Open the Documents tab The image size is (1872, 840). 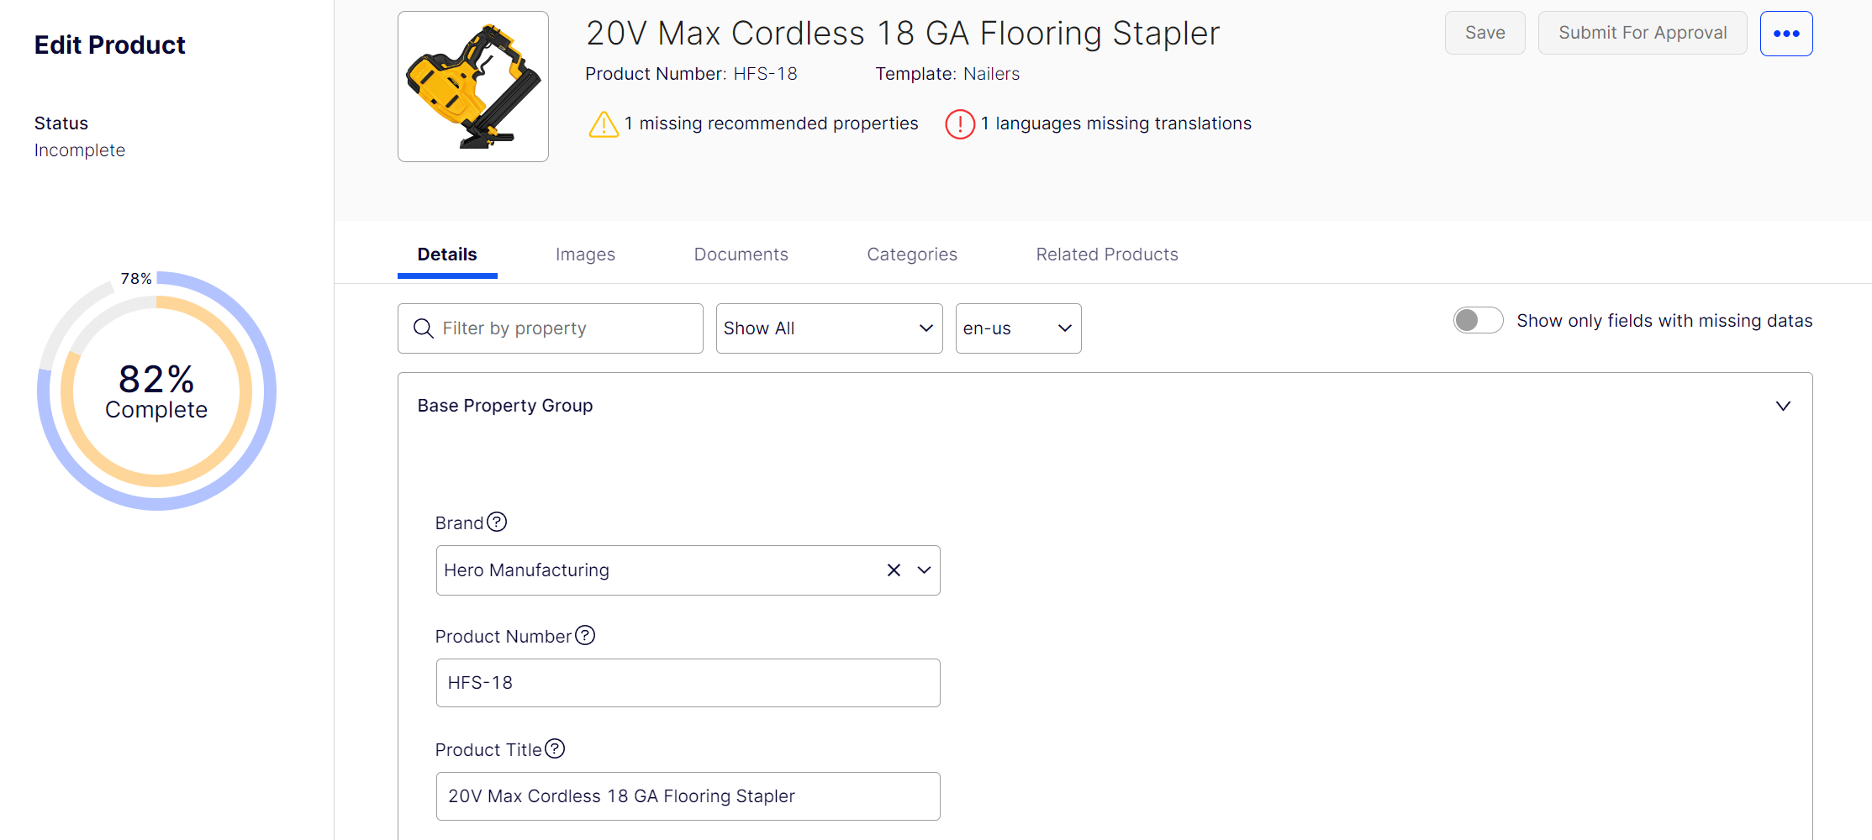coord(741,255)
